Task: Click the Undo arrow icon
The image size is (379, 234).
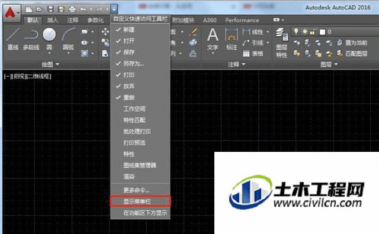Action: 83,9
